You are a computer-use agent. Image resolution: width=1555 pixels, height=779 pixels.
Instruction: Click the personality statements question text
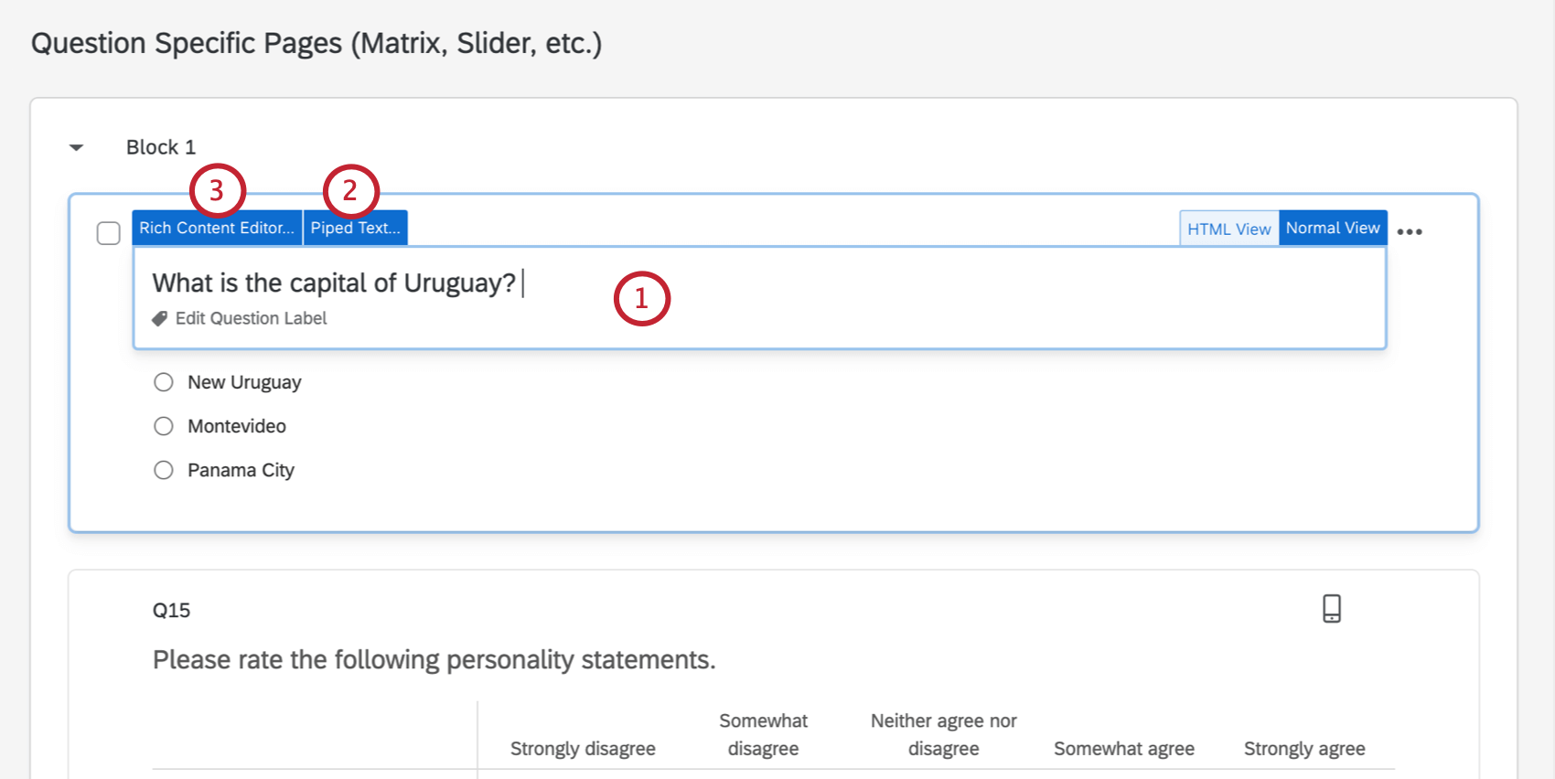point(434,659)
